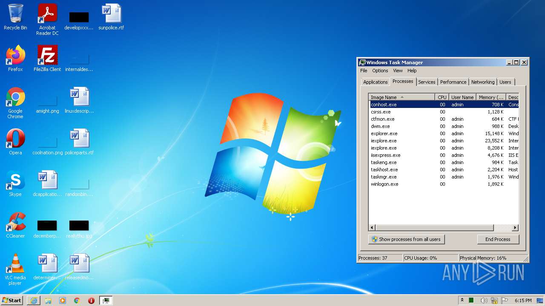Select the explorer.exe process row
Image resolution: width=545 pixels, height=306 pixels.
pyautogui.click(x=444, y=133)
